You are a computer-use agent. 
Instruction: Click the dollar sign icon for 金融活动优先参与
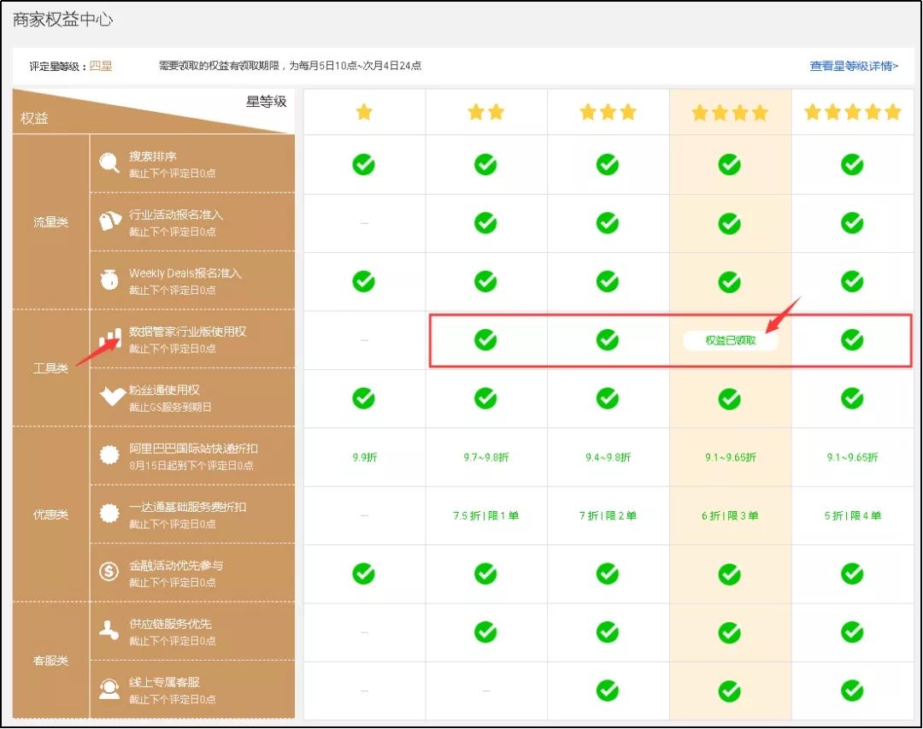tap(108, 572)
